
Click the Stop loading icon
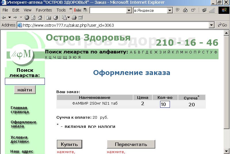(27, 18)
